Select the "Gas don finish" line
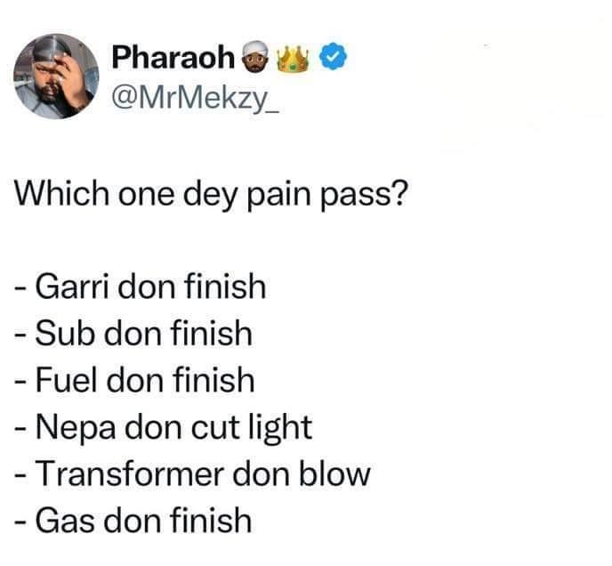 pyautogui.click(x=133, y=521)
